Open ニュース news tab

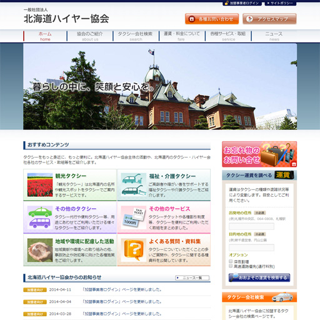274,36
